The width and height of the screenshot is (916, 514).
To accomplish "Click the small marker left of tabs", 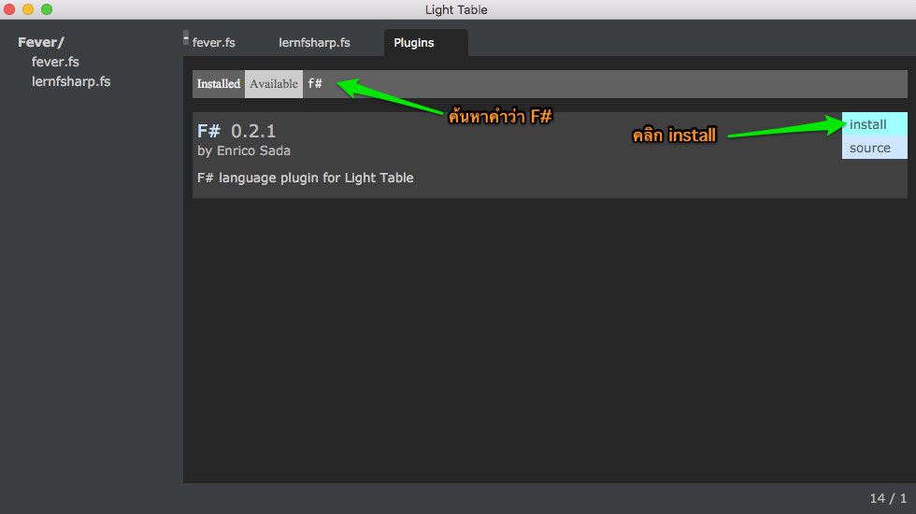I will click(x=186, y=38).
